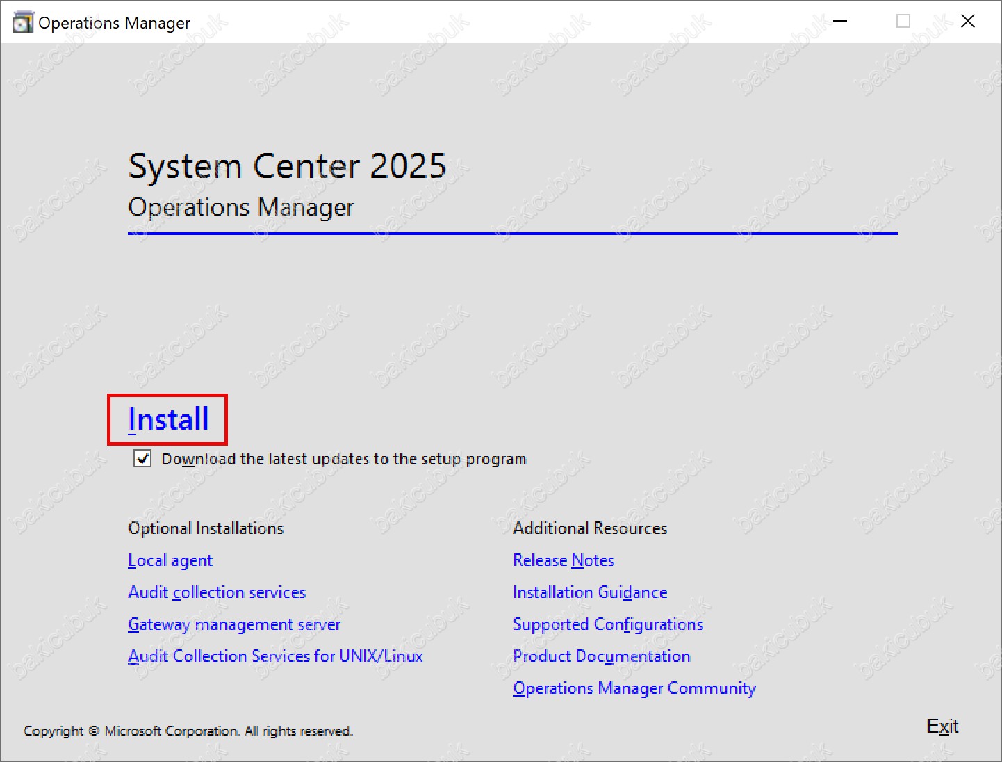
Task: Uncheck Download the latest updates checkbox
Action: coord(142,459)
